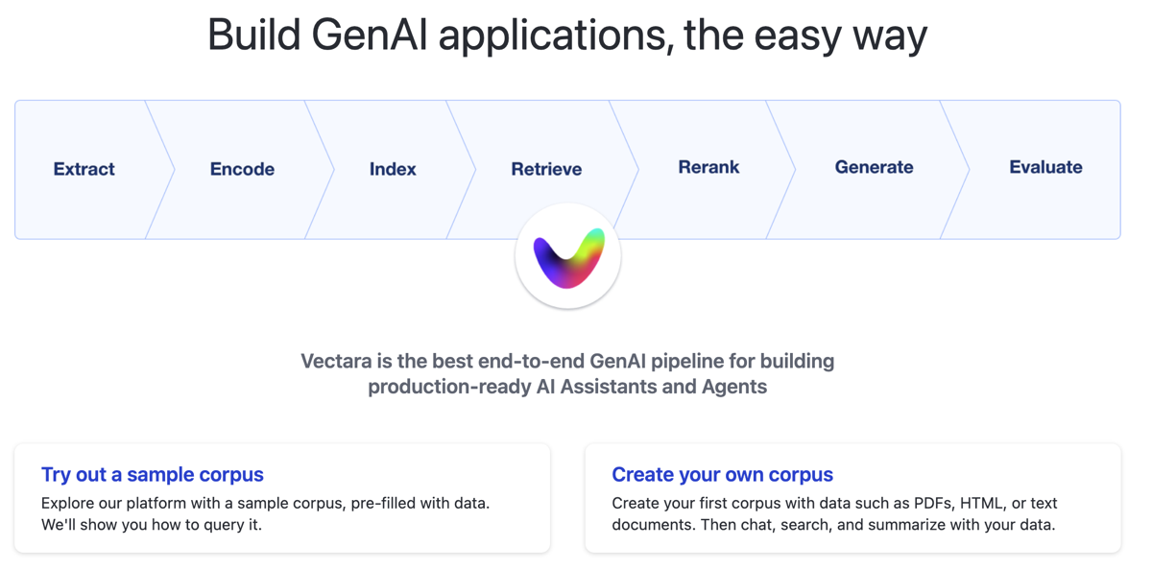Select the Encode pipeline stage
Screen dimensions: 1152x570
coord(242,169)
